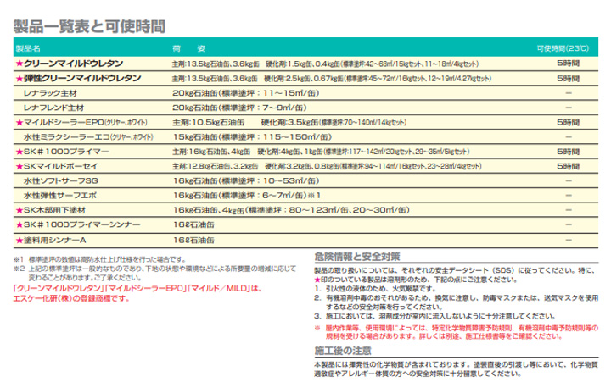
Task: Select the レナラック主材 row name
Action: (50, 93)
